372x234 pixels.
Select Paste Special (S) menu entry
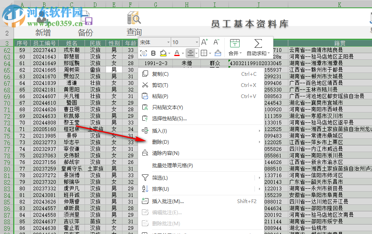point(201,119)
